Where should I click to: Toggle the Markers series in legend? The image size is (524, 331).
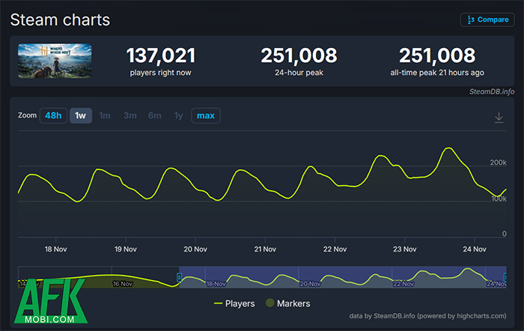tap(289, 303)
